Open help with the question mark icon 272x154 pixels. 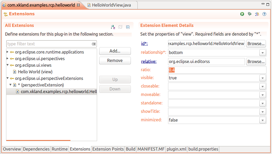pyautogui.click(x=264, y=14)
